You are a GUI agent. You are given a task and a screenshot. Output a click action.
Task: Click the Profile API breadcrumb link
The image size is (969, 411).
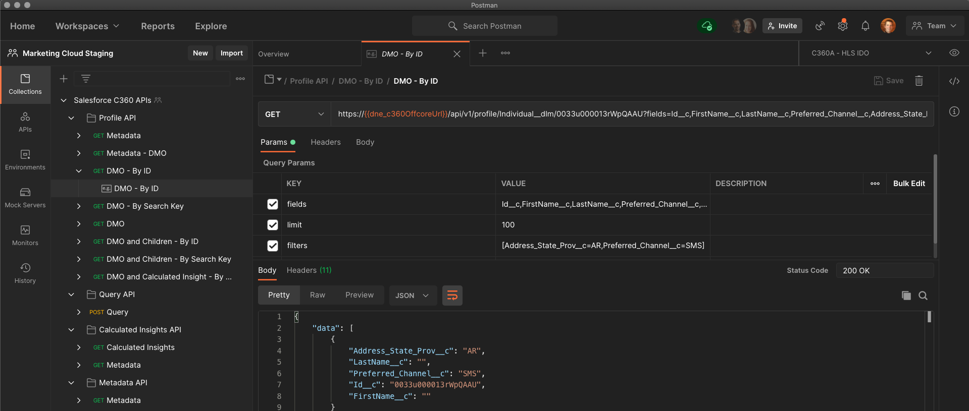pos(309,81)
